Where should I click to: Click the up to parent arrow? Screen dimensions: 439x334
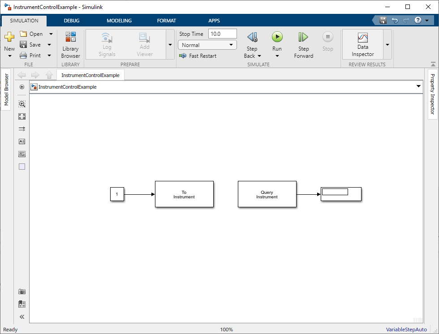pyautogui.click(x=49, y=75)
